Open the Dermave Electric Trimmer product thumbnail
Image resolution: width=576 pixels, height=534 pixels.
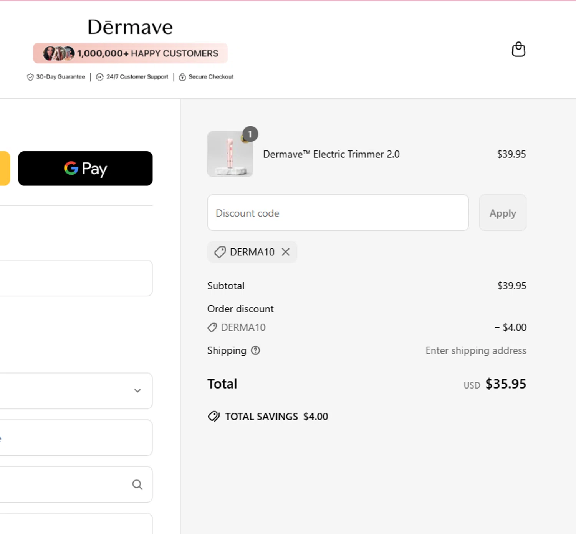(230, 154)
